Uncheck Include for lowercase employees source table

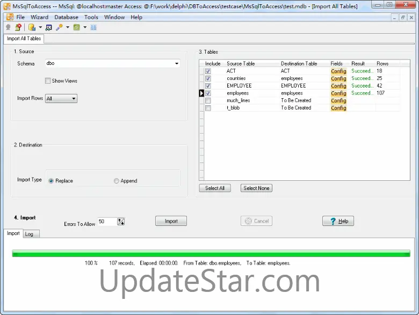coord(208,93)
